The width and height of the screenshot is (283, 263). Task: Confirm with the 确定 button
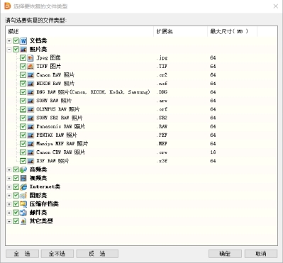225,254
